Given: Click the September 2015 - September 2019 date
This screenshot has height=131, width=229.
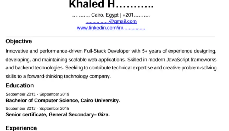Looking at the screenshot, I should click(37, 94).
